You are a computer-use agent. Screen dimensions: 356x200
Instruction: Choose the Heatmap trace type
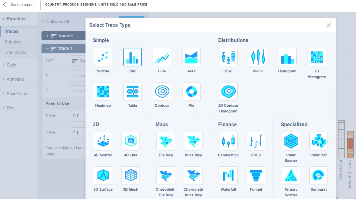click(x=103, y=91)
